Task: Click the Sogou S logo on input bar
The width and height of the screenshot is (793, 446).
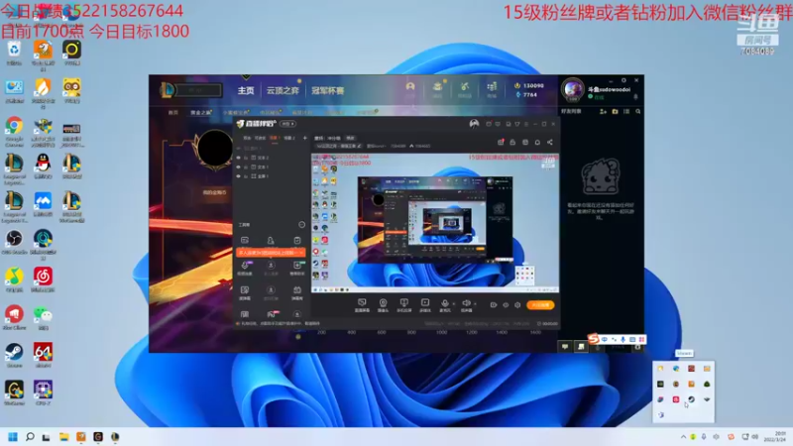Action: tap(593, 339)
